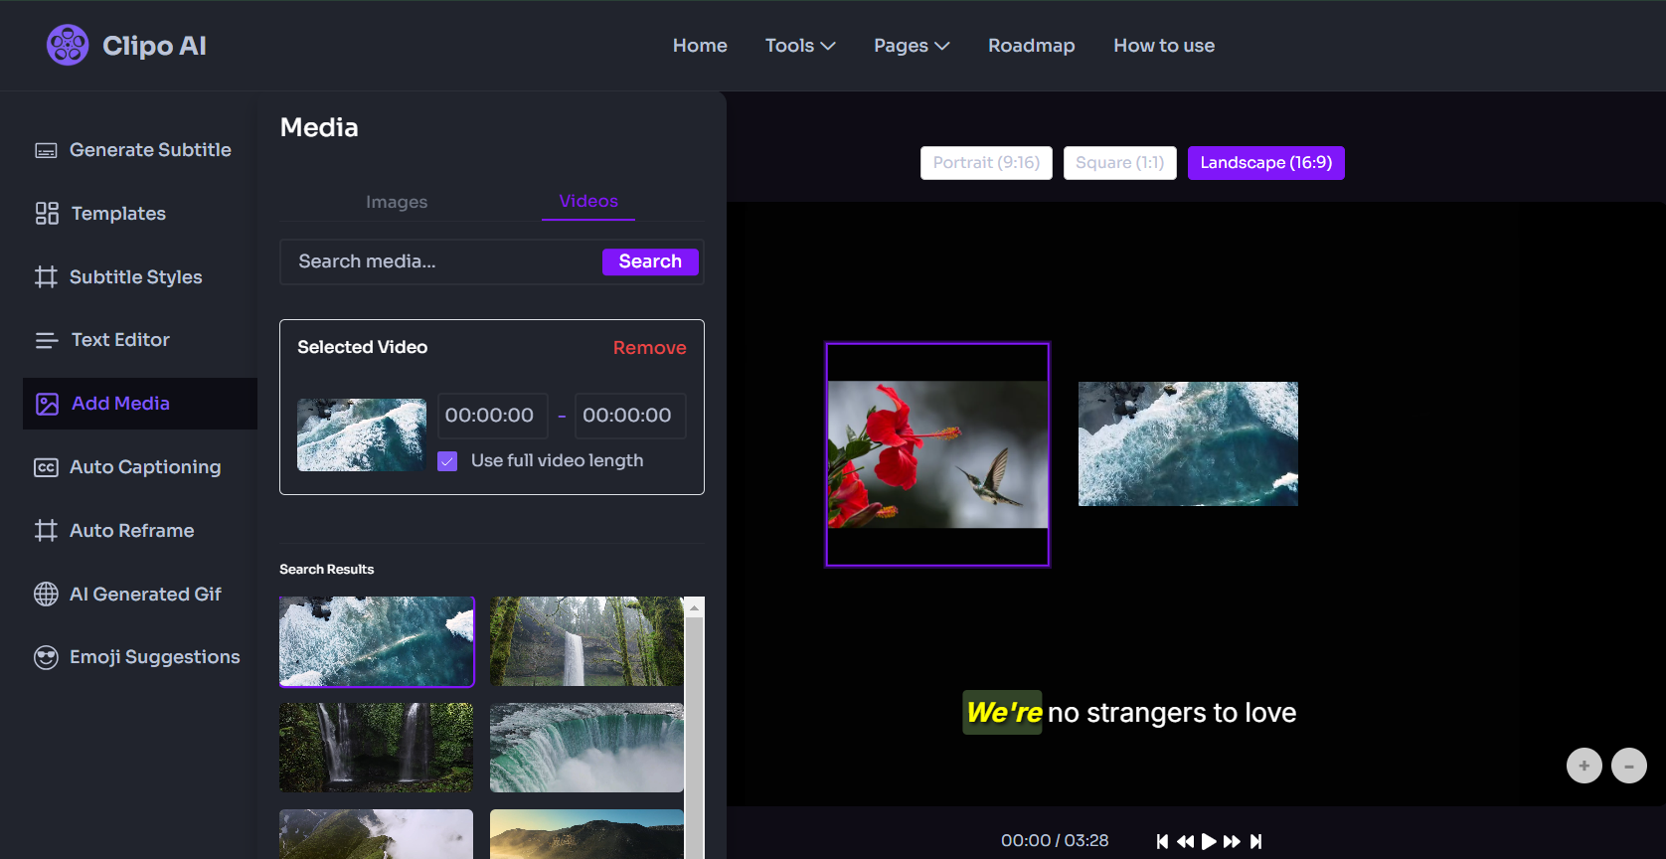This screenshot has width=1666, height=859.
Task: Open Generate Subtitle icon in sidebar
Action: 46,150
